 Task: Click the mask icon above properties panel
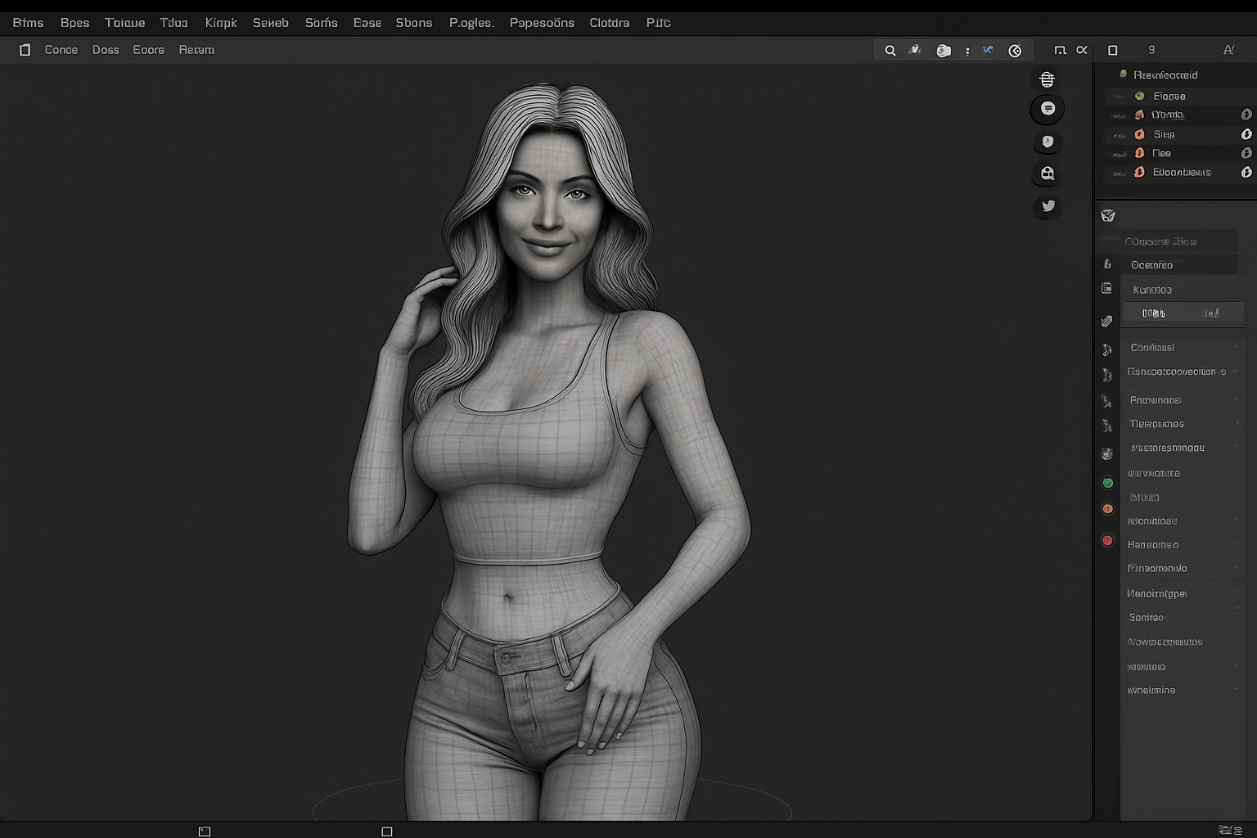(1108, 216)
